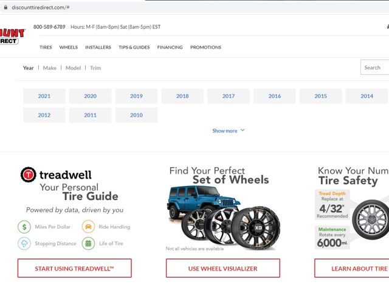The height and width of the screenshot is (293, 389).
Task: Click 'Miles Per Dollar' label
Action: [x=53, y=227]
